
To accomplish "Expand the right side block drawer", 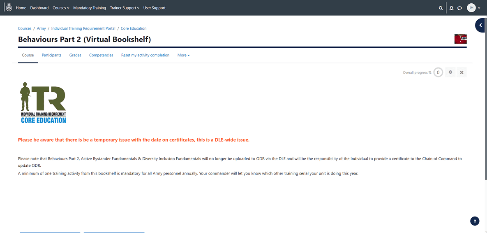I will [x=480, y=26].
